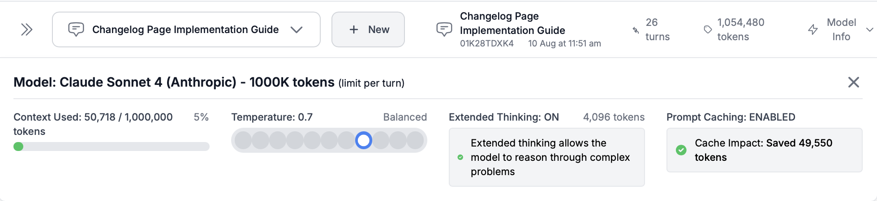Image resolution: width=877 pixels, height=201 pixels.
Task: Click the chat bubble icon in conversation selector
Action: [76, 30]
